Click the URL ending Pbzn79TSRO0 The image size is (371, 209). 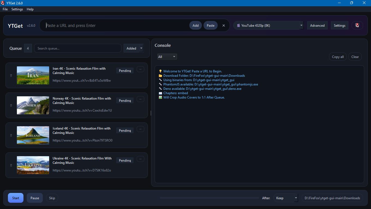coord(83,140)
